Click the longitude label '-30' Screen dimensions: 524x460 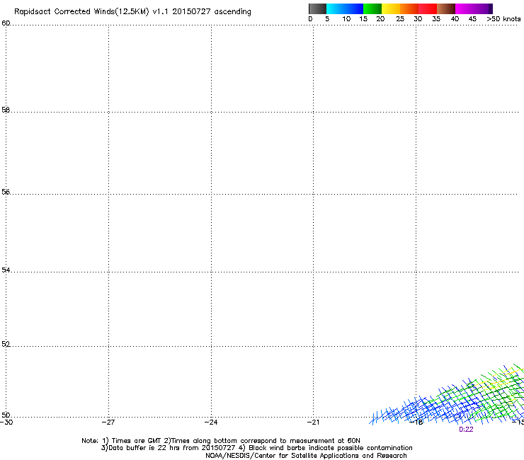click(6, 422)
